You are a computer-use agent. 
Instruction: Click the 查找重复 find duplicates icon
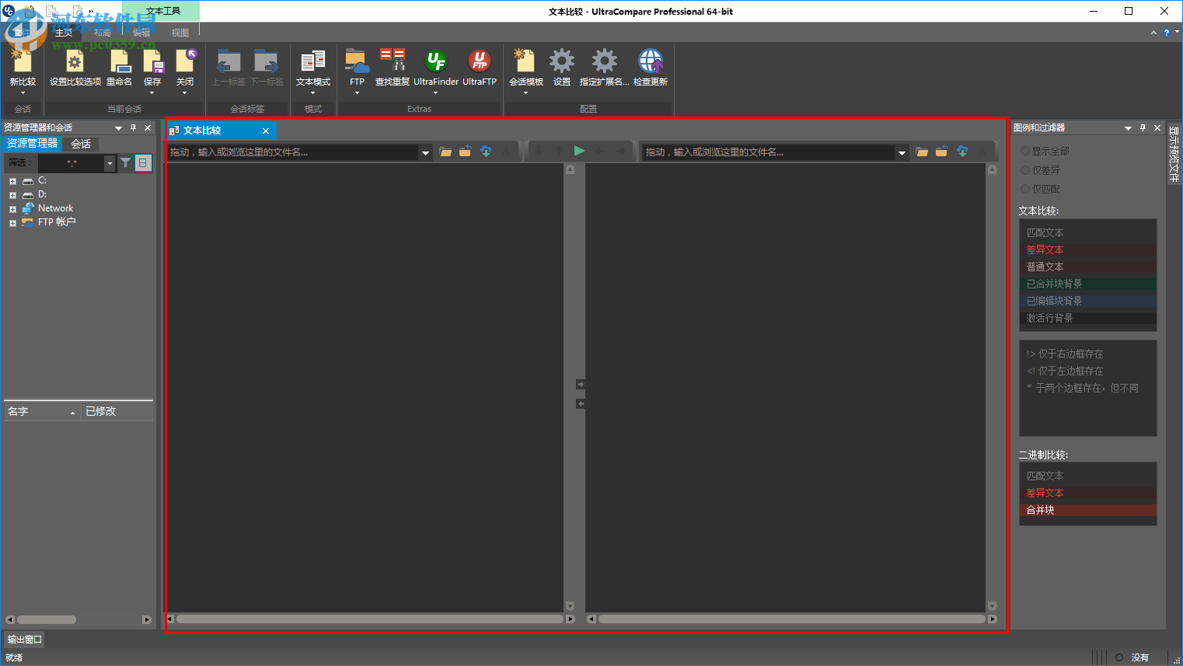(392, 68)
